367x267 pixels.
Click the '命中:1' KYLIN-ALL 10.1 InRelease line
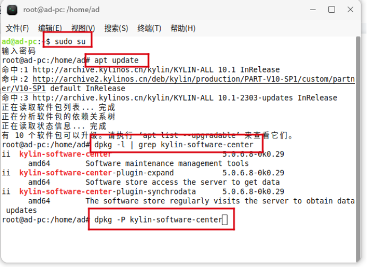tap(141, 70)
